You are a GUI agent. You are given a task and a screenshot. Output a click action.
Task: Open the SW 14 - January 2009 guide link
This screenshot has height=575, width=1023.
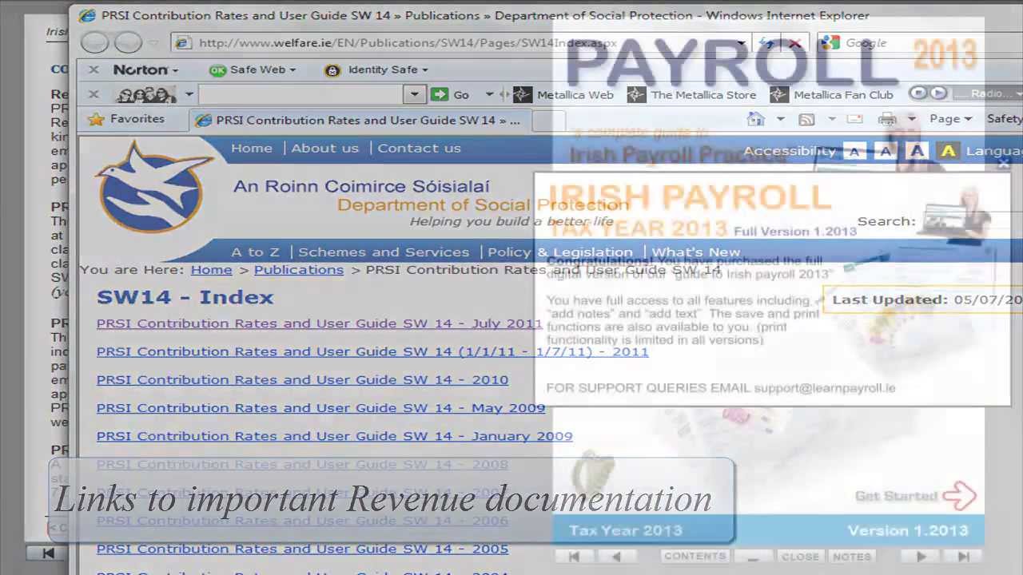(334, 436)
